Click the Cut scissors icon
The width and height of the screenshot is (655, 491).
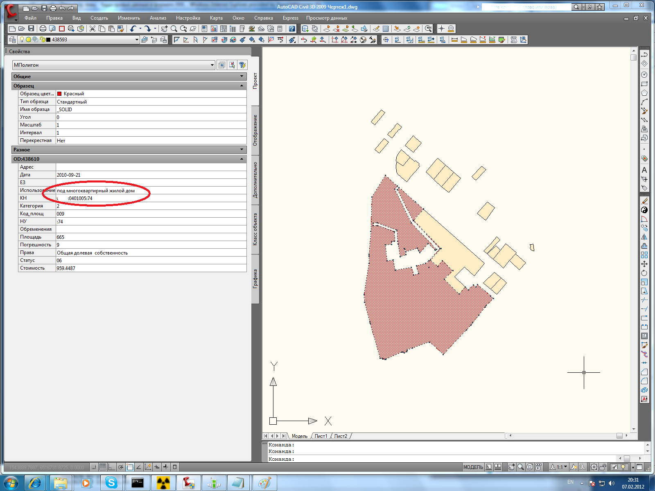(x=93, y=29)
